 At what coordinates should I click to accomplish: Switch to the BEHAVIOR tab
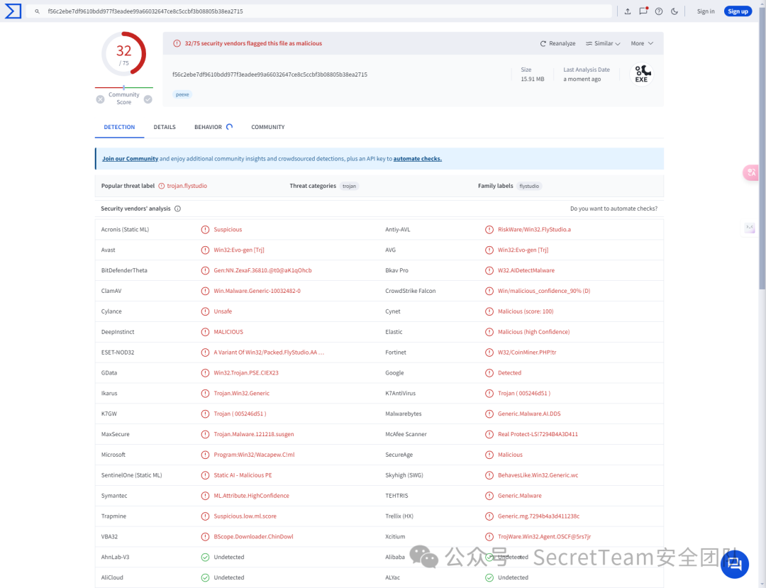point(213,127)
